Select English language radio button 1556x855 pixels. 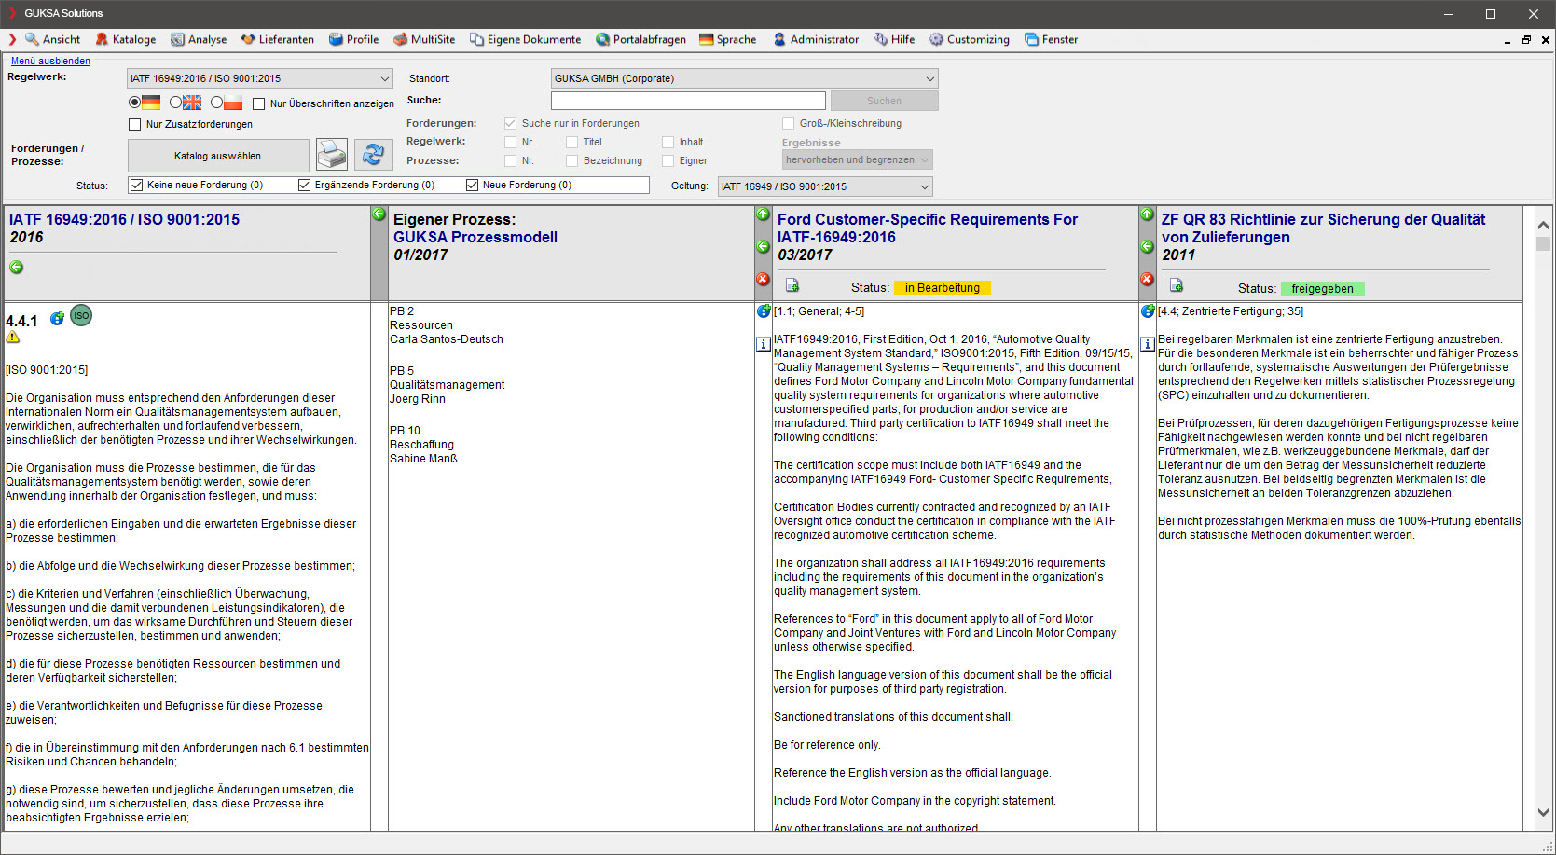(x=175, y=103)
